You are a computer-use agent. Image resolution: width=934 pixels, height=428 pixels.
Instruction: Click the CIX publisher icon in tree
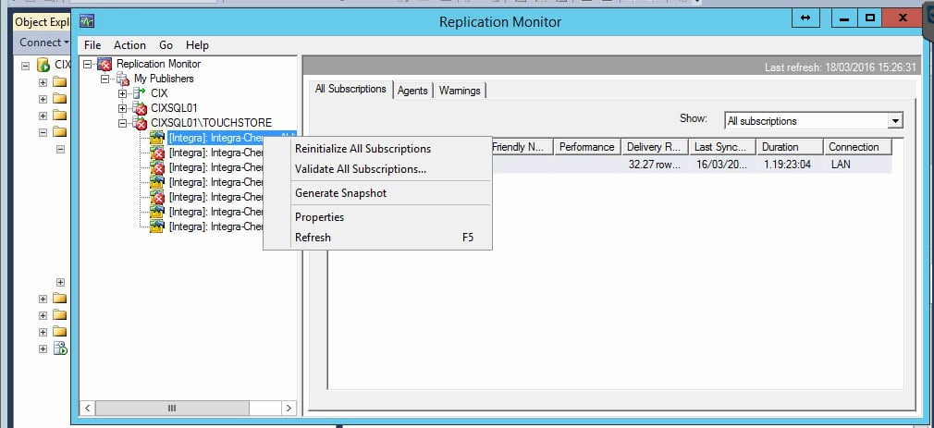(140, 92)
